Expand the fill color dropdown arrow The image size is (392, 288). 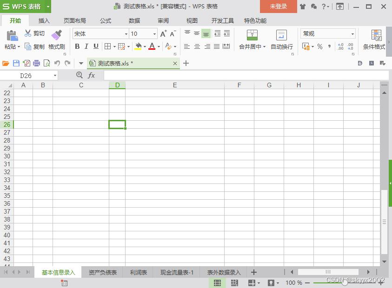(x=144, y=47)
